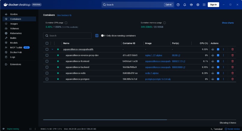This screenshot has width=242, height=131.
Task: Check the aquaresilience-frontend checkbox
Action: (47, 61)
